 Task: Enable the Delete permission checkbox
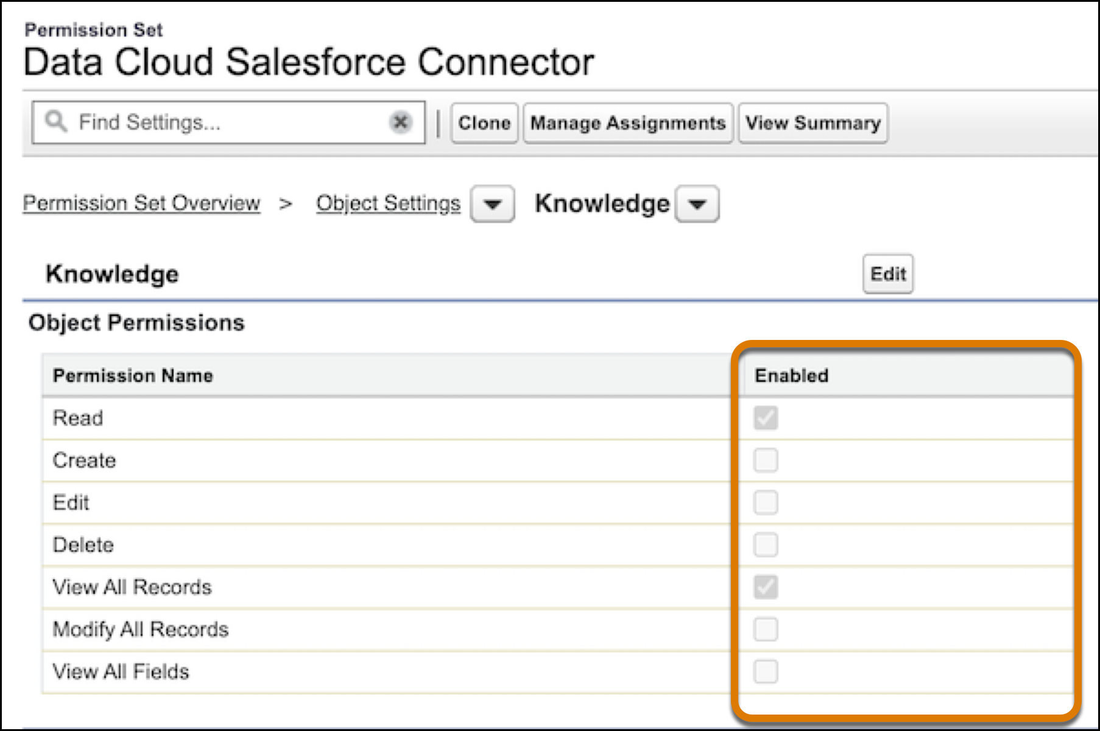click(x=765, y=545)
